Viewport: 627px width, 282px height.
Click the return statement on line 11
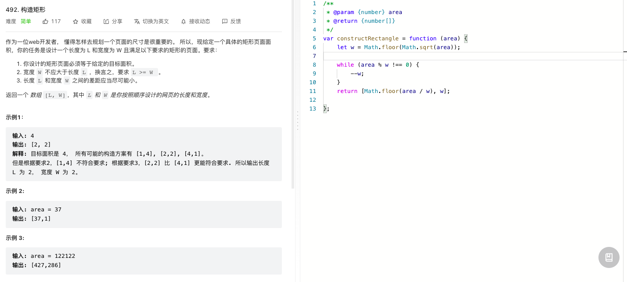[x=393, y=91]
